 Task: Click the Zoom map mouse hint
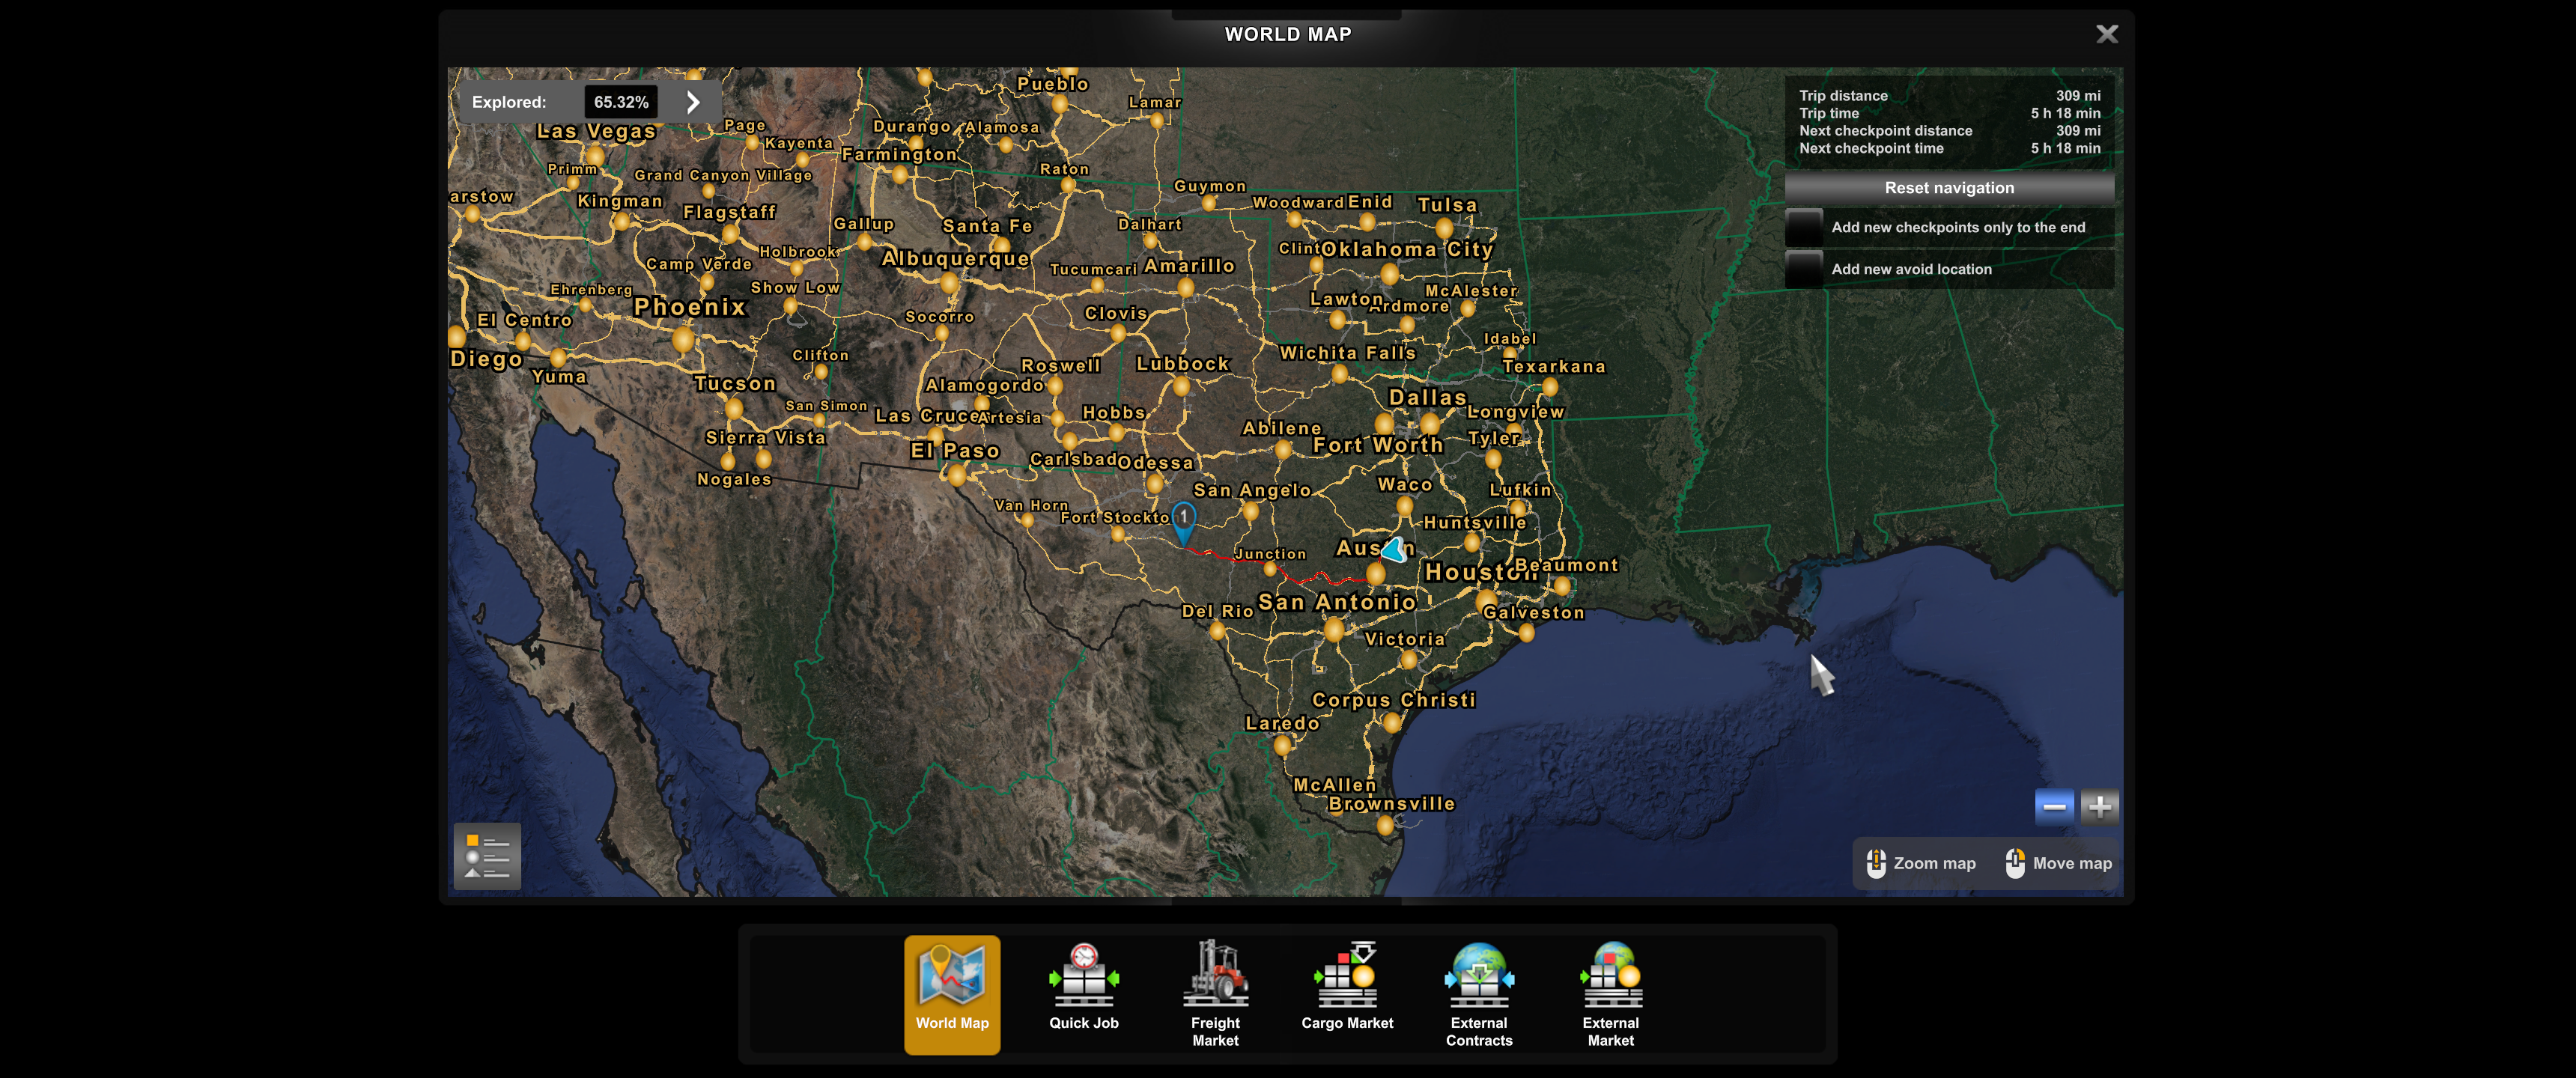coord(1920,863)
